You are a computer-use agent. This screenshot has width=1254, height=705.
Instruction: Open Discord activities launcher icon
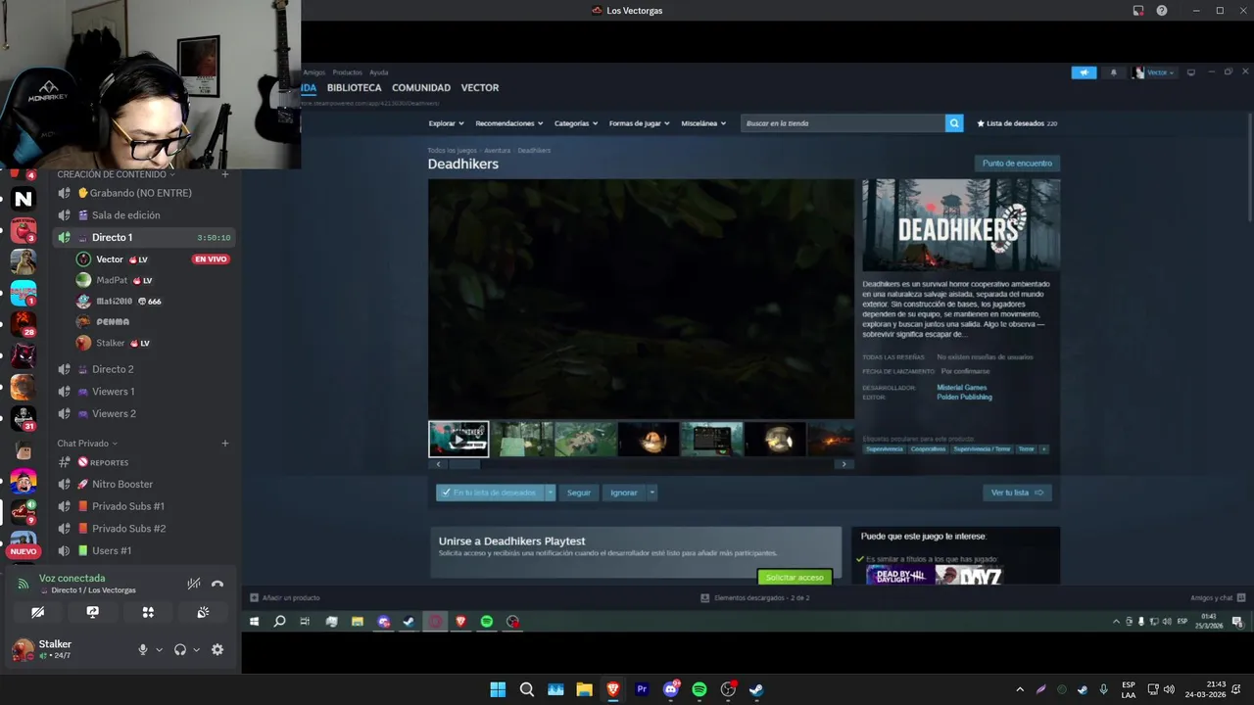148,612
